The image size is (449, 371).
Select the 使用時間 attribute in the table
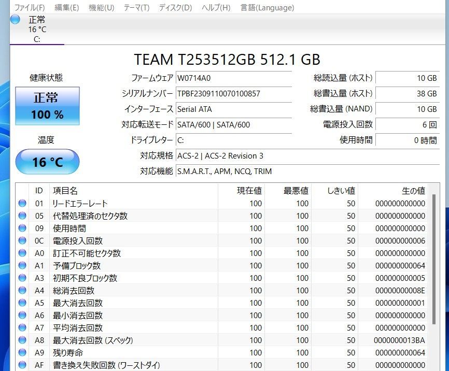pyautogui.click(x=69, y=229)
